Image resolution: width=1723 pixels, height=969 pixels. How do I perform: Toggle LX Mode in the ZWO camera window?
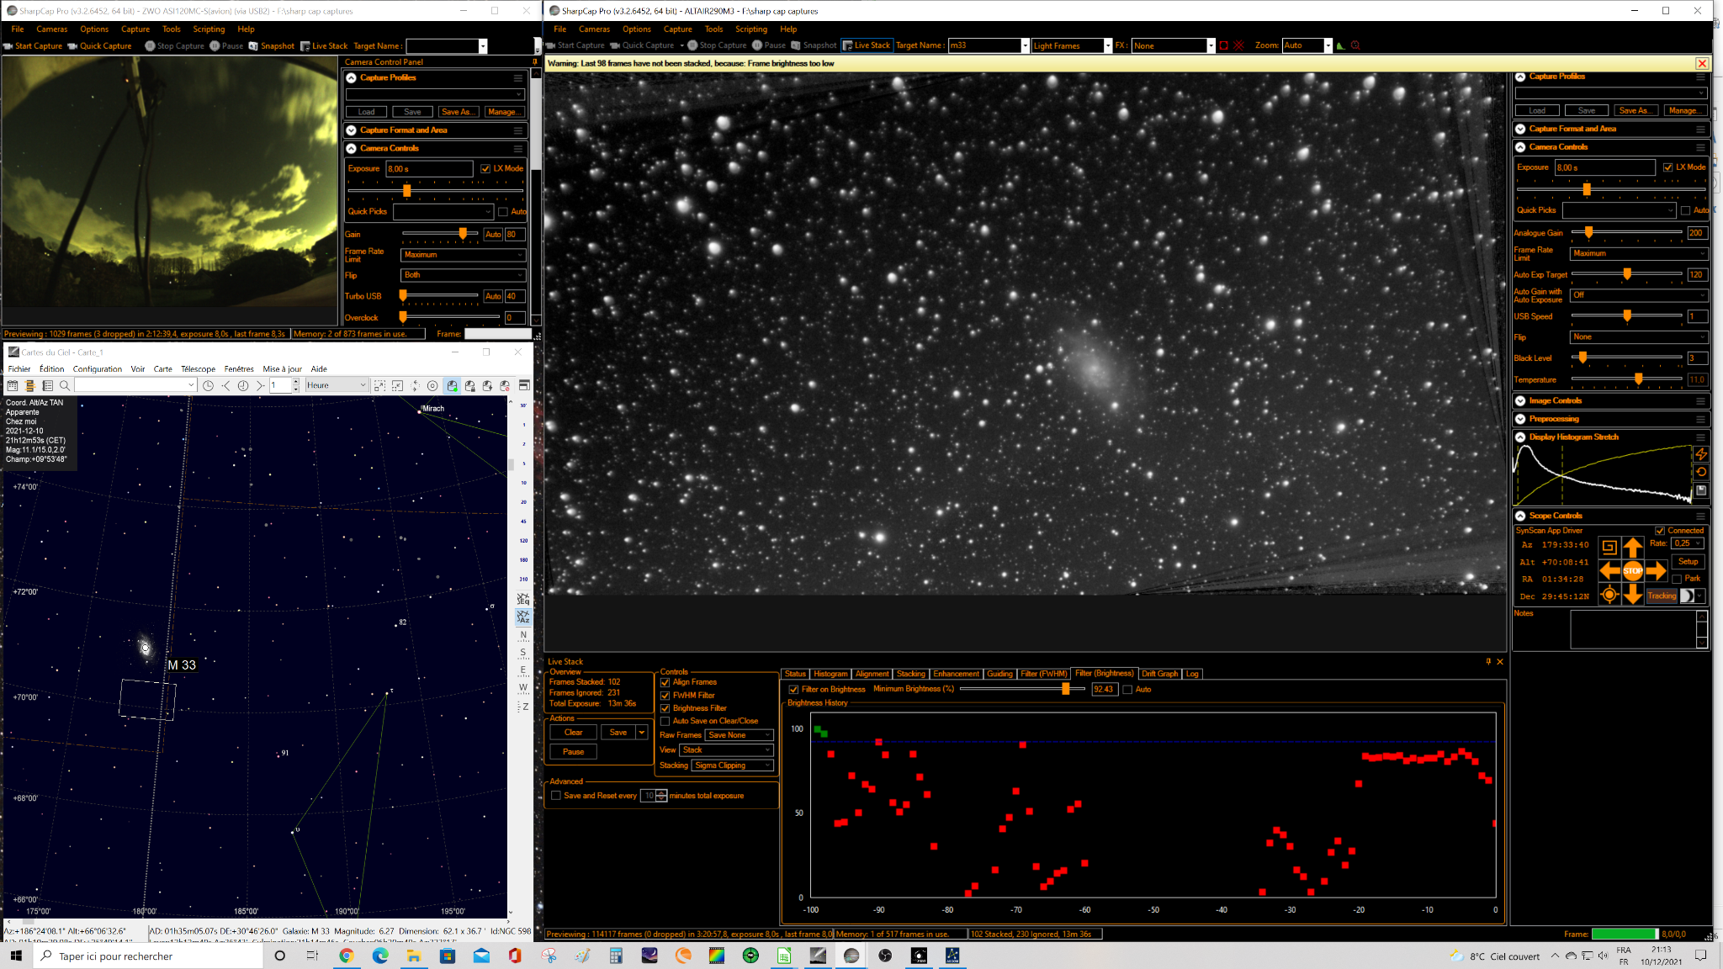click(485, 168)
